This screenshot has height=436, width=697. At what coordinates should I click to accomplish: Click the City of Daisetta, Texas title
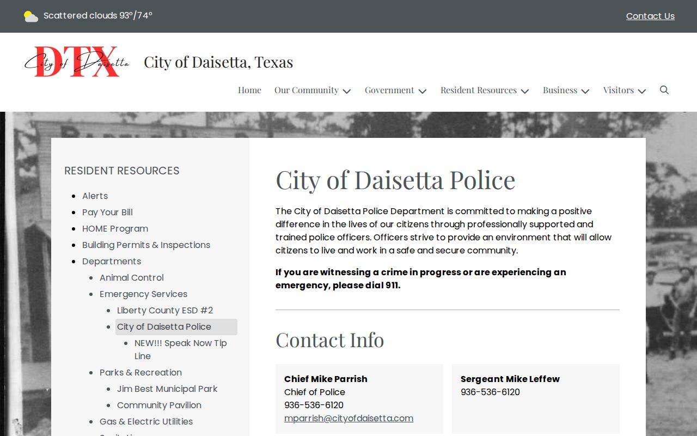click(218, 62)
